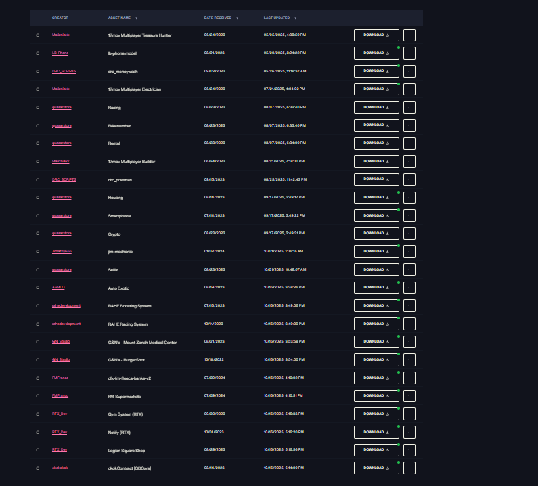Viewport: 538px width, 486px height.
Task: Click the Creator column header
Action: click(x=60, y=18)
